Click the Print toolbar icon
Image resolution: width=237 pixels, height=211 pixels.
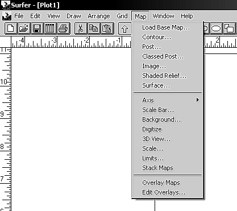64,28
